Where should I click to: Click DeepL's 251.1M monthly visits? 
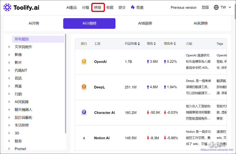(131, 87)
